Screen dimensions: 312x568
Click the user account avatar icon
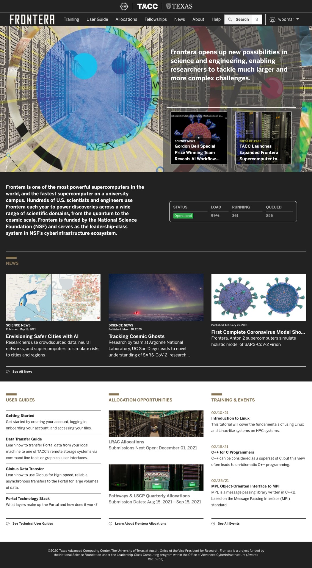(x=272, y=19)
